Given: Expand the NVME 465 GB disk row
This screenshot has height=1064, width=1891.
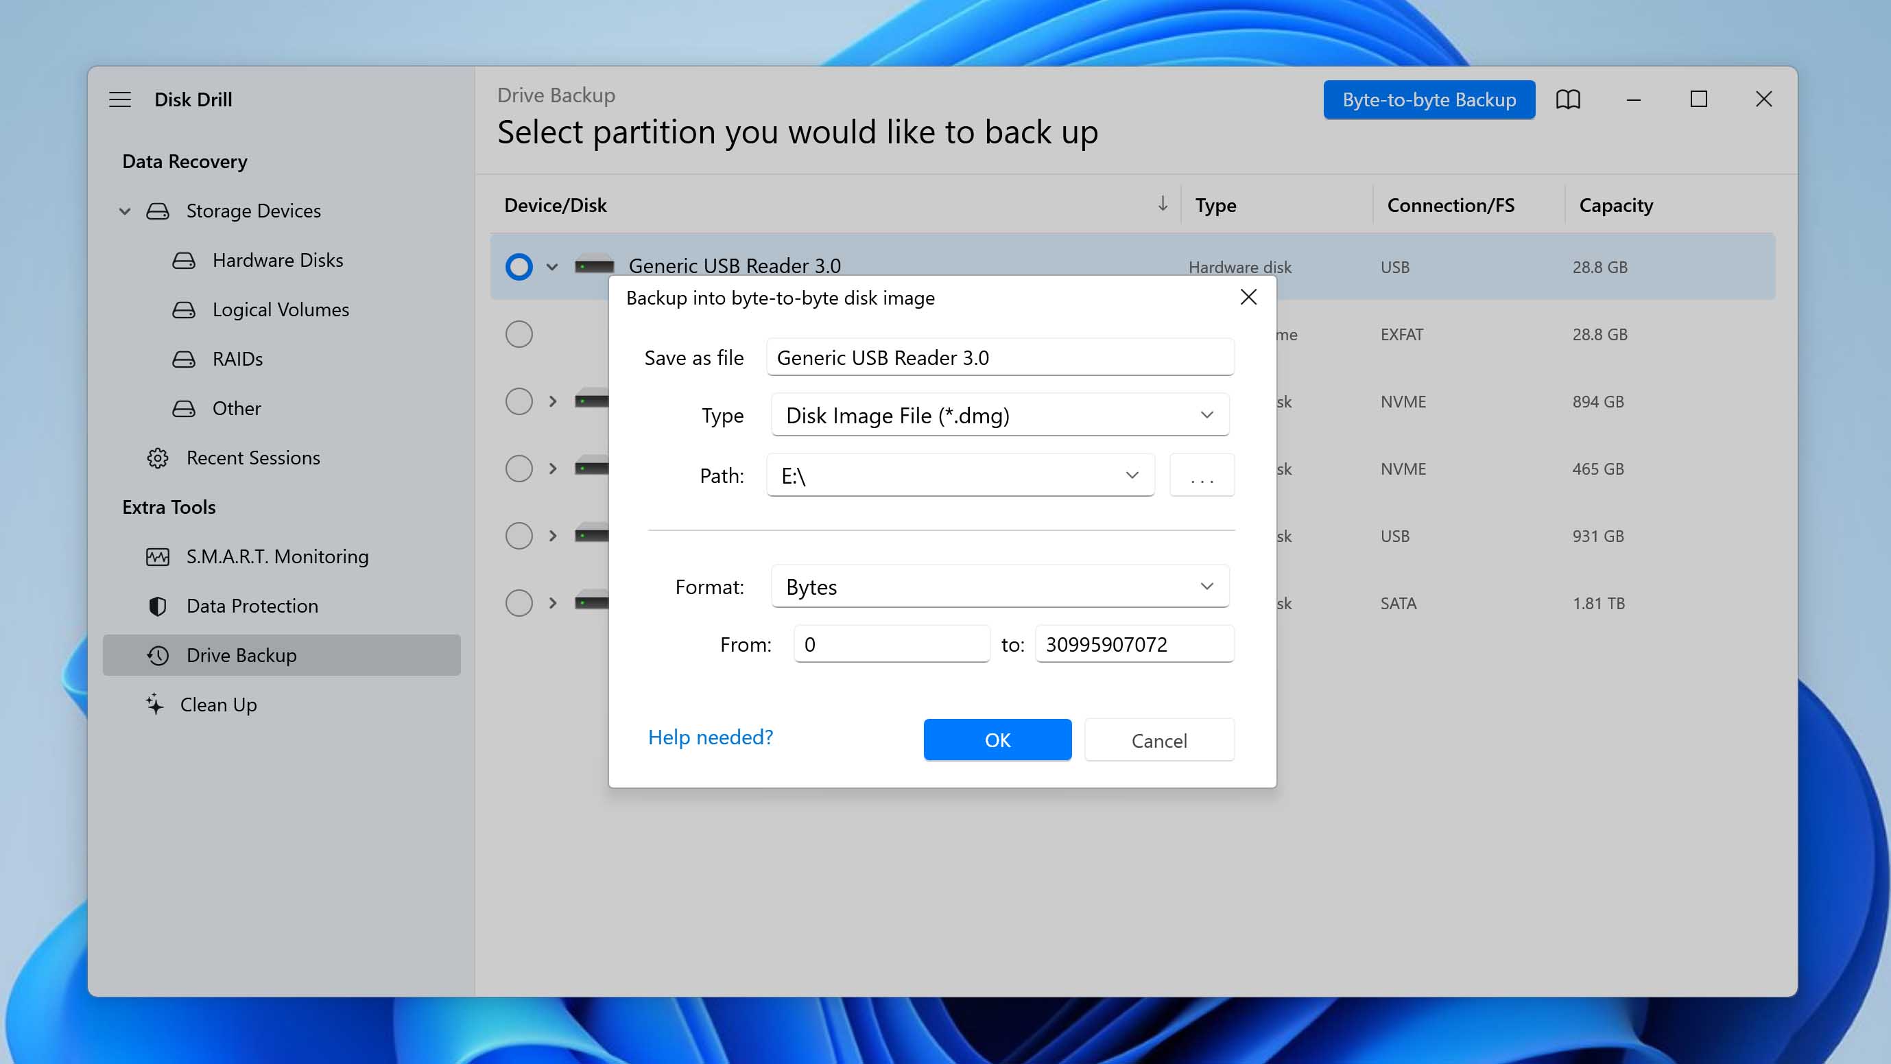Looking at the screenshot, I should coord(553,469).
